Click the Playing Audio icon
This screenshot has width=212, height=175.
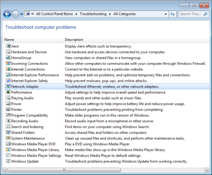pyautogui.click(x=8, y=98)
